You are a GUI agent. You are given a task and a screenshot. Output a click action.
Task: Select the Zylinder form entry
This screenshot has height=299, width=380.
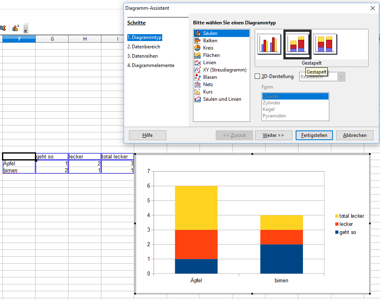(295, 103)
